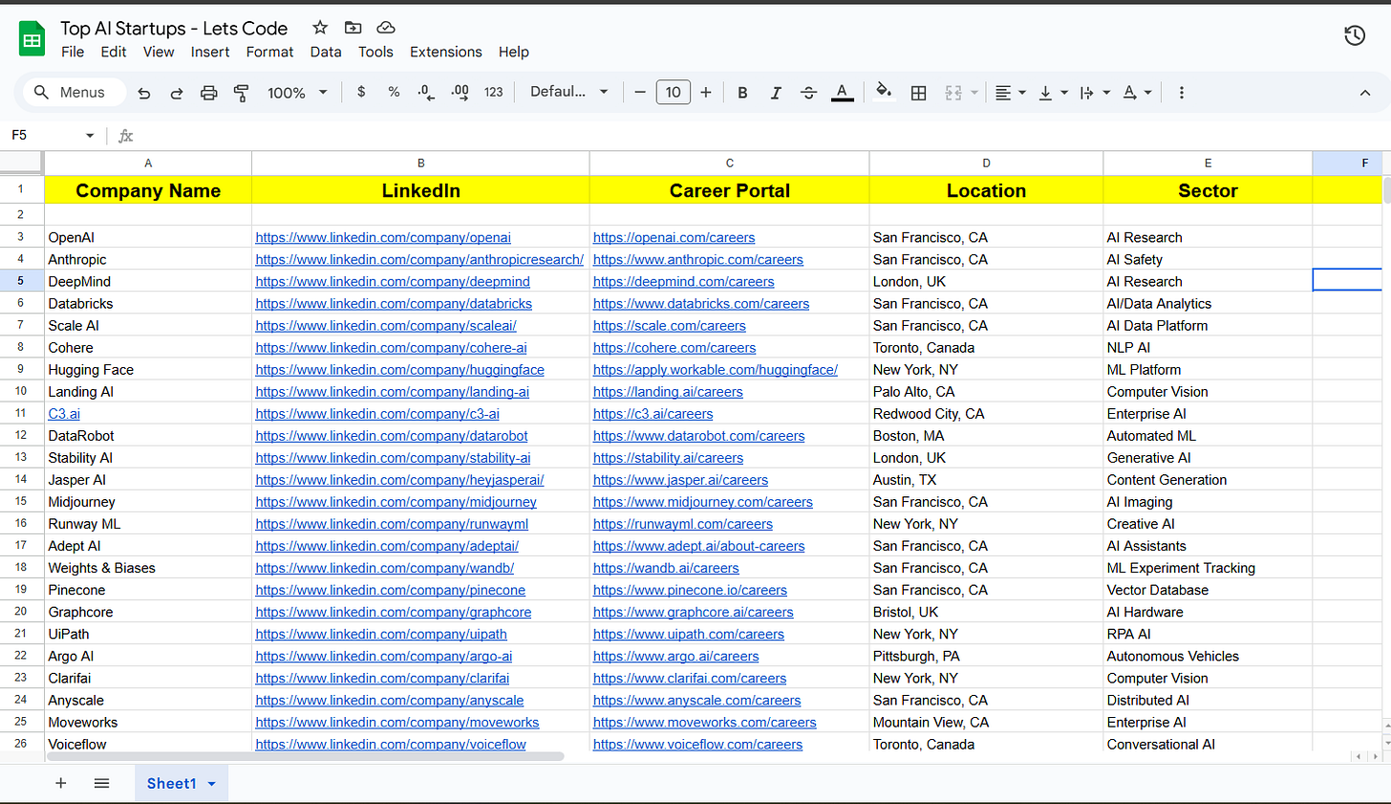1391x804 pixels.
Task: Click the move to folder icon
Action: pos(353,28)
